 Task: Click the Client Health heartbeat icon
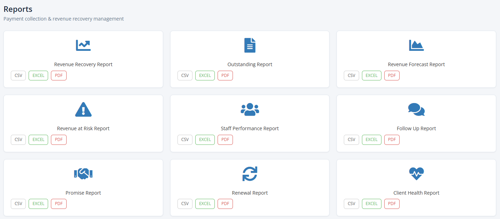(416, 174)
